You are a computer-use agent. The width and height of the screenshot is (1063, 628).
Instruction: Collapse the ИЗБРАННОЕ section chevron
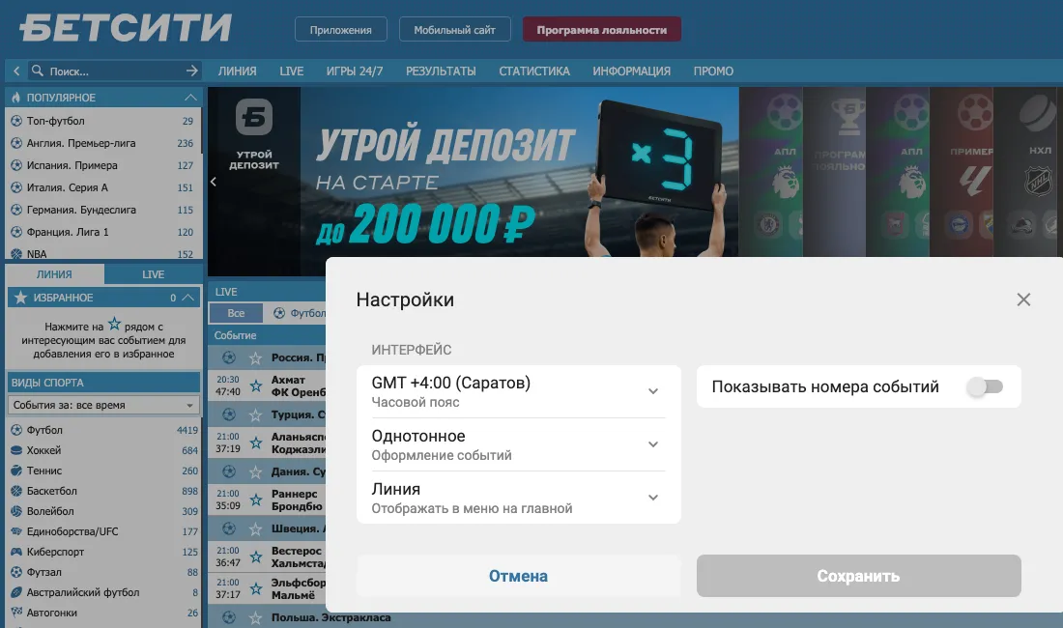[x=188, y=298]
